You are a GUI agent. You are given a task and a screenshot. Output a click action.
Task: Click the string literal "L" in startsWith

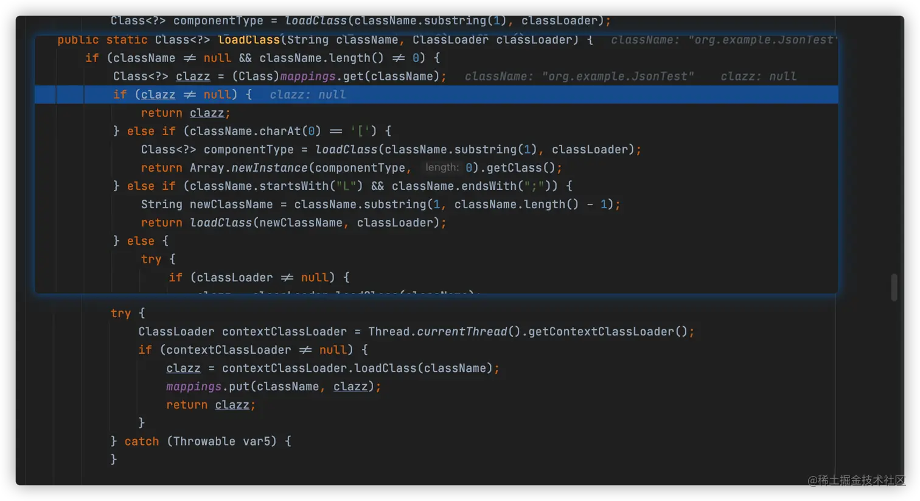pos(346,186)
